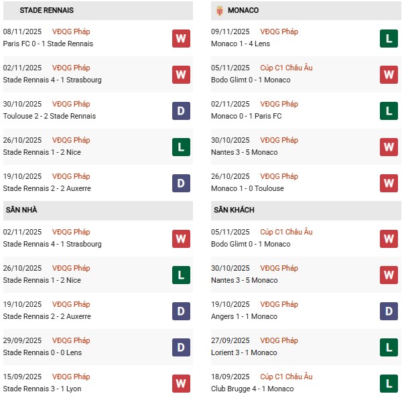This screenshot has height=398, width=402.
Task: Click D badge for Angers 1-1 Monaco
Action: (389, 311)
